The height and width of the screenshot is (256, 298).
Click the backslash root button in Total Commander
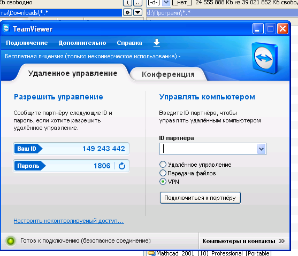(x=127, y=3)
